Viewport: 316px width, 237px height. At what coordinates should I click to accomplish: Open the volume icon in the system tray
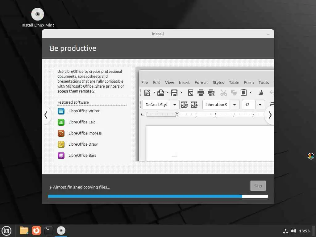[293, 231]
